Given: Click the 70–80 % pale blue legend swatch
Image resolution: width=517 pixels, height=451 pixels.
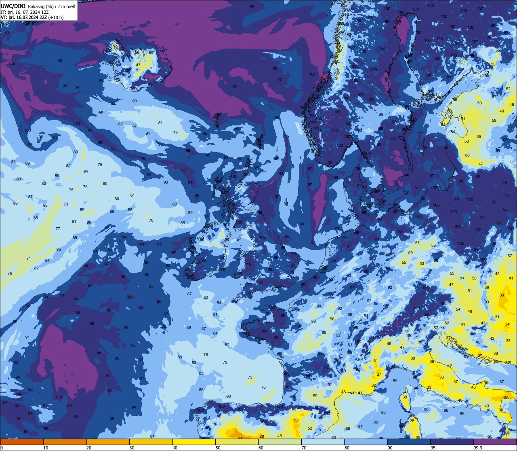Looking at the screenshot, I should point(323,442).
